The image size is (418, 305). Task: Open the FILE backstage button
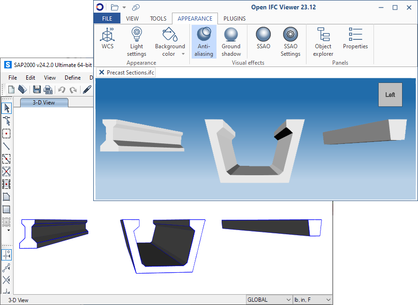coord(107,19)
